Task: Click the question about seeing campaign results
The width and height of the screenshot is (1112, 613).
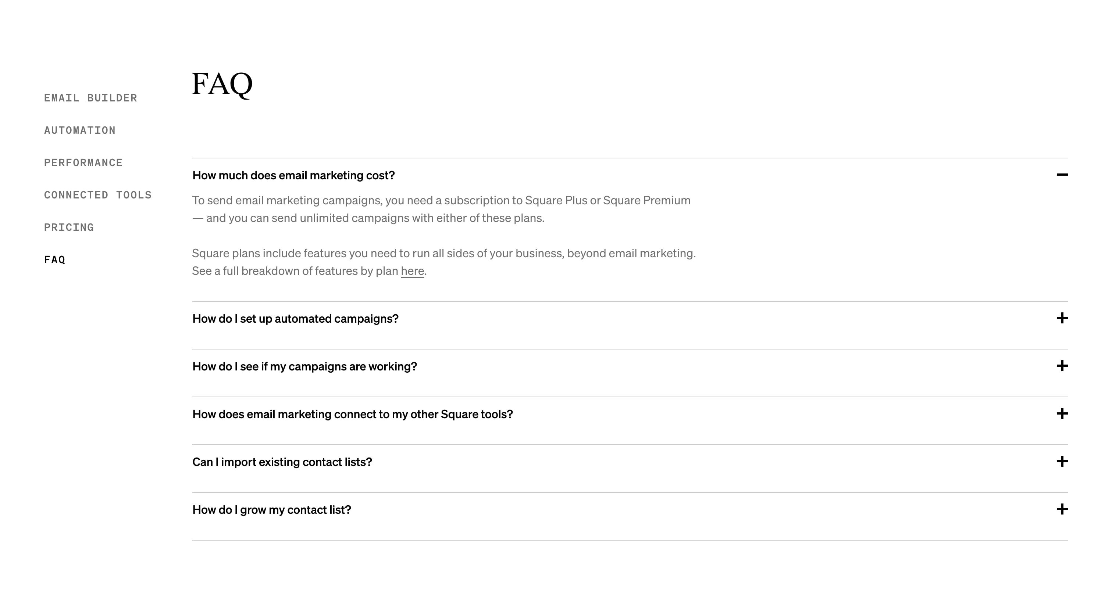Action: point(305,366)
